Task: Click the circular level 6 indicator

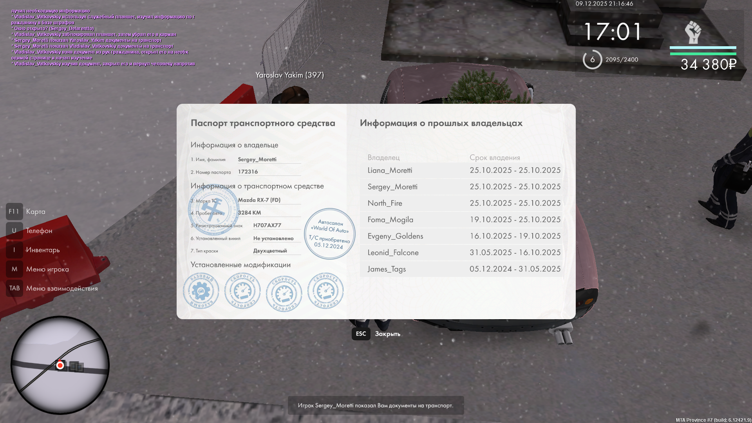Action: point(592,60)
